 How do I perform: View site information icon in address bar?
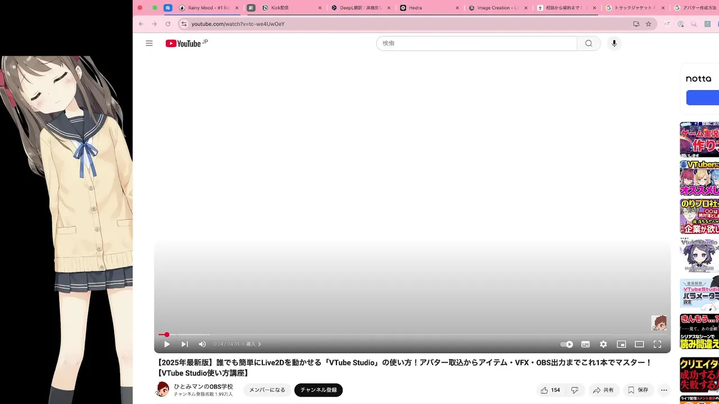click(x=184, y=24)
